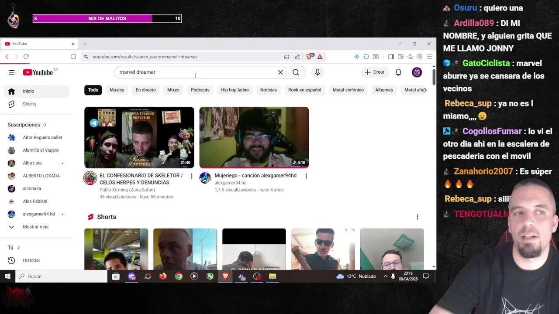Expand Mostrar más in subscriptions
Image resolution: width=559 pixels, height=314 pixels.
pos(35,227)
